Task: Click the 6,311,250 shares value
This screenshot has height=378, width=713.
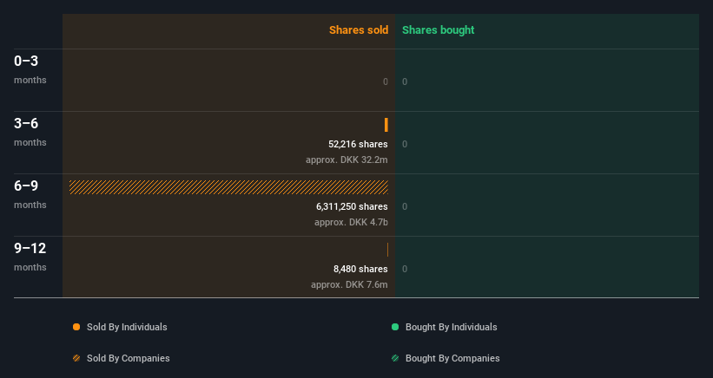Action: [352, 206]
